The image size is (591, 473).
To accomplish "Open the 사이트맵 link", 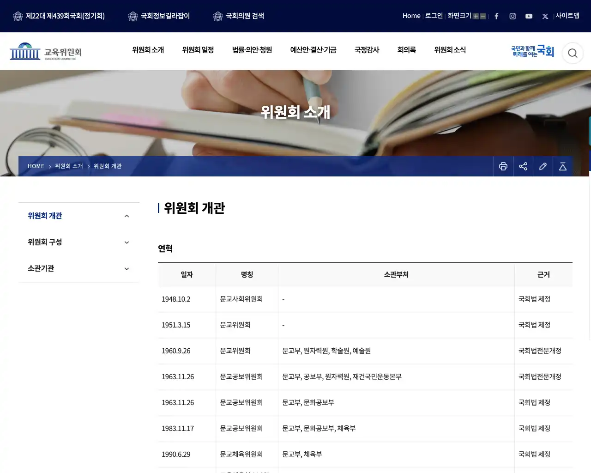I will 567,16.
